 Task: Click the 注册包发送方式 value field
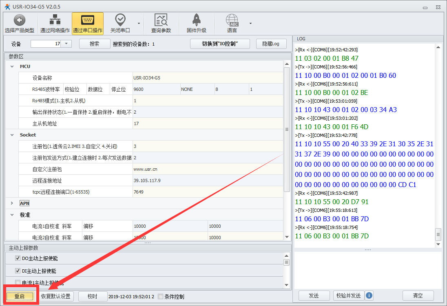(x=208, y=158)
